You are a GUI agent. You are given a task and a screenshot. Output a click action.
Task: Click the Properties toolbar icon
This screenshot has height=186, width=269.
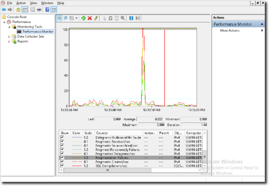(33, 10)
